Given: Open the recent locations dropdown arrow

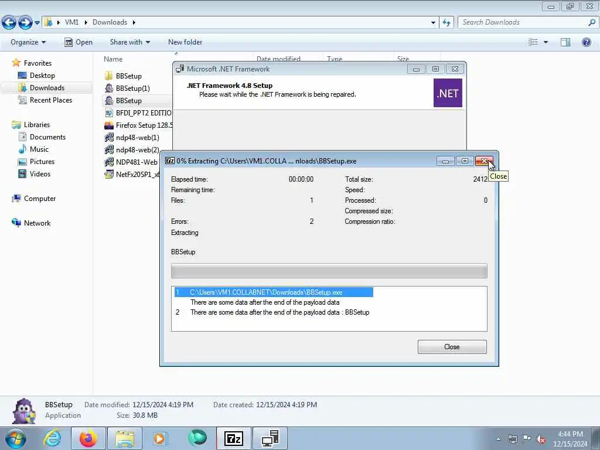Looking at the screenshot, I should (x=37, y=23).
